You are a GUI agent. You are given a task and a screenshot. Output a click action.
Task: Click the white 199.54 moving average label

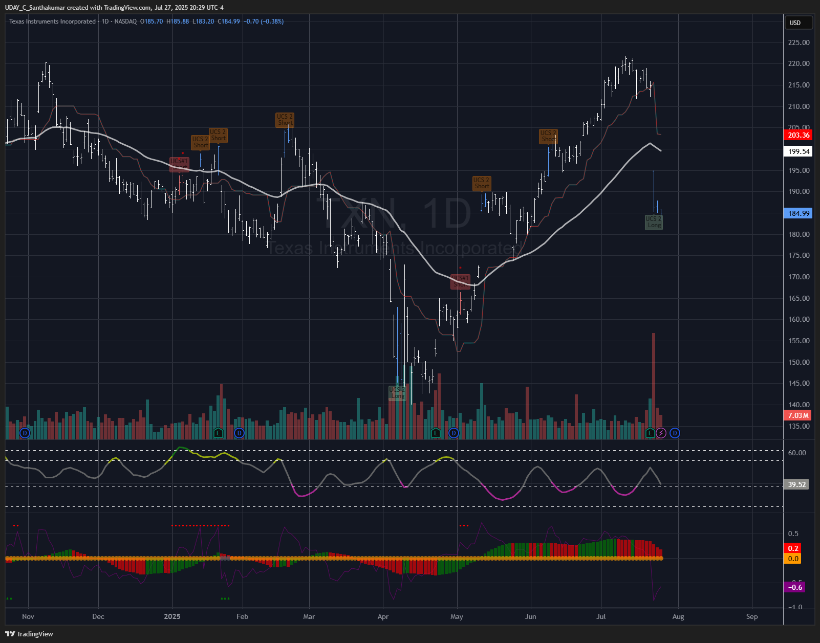pyautogui.click(x=799, y=151)
